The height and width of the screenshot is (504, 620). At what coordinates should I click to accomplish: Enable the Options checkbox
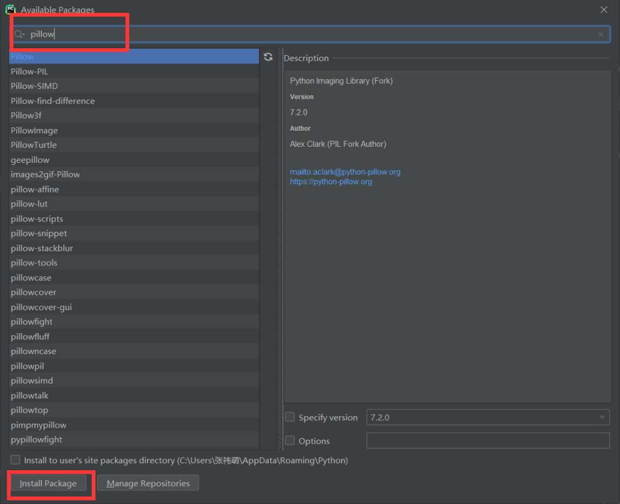coord(290,440)
